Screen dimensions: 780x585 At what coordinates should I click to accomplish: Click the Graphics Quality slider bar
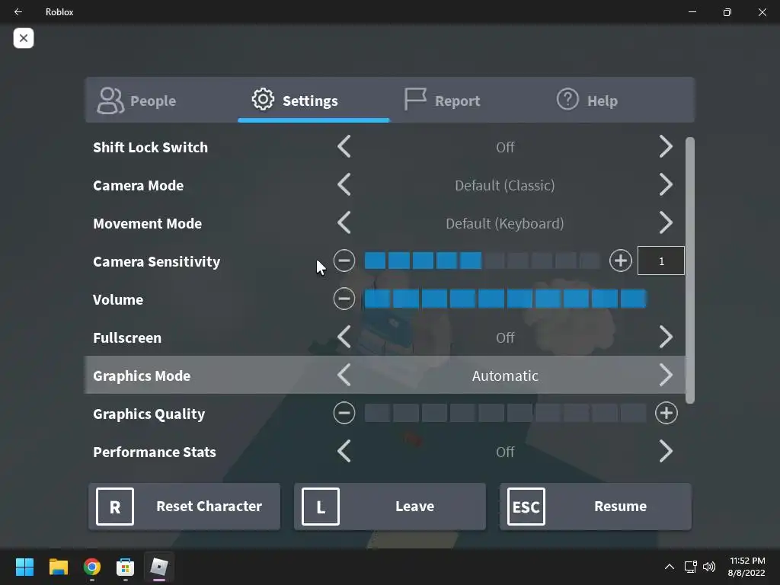pyautogui.click(x=506, y=413)
